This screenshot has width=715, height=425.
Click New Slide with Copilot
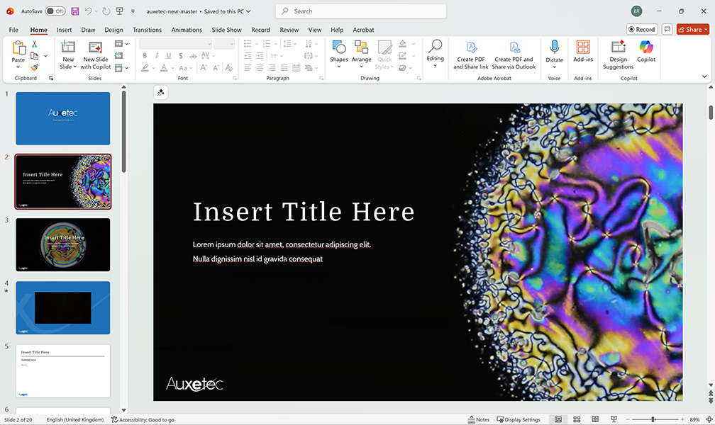pyautogui.click(x=96, y=54)
